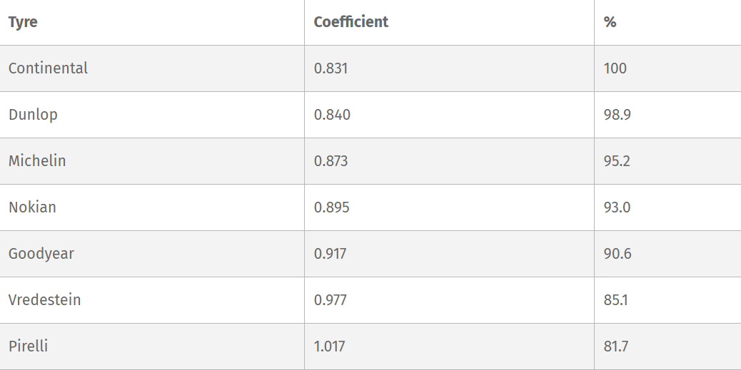741x370 pixels.
Task: Click the percentage value 81.7
Action: pyautogui.click(x=615, y=346)
